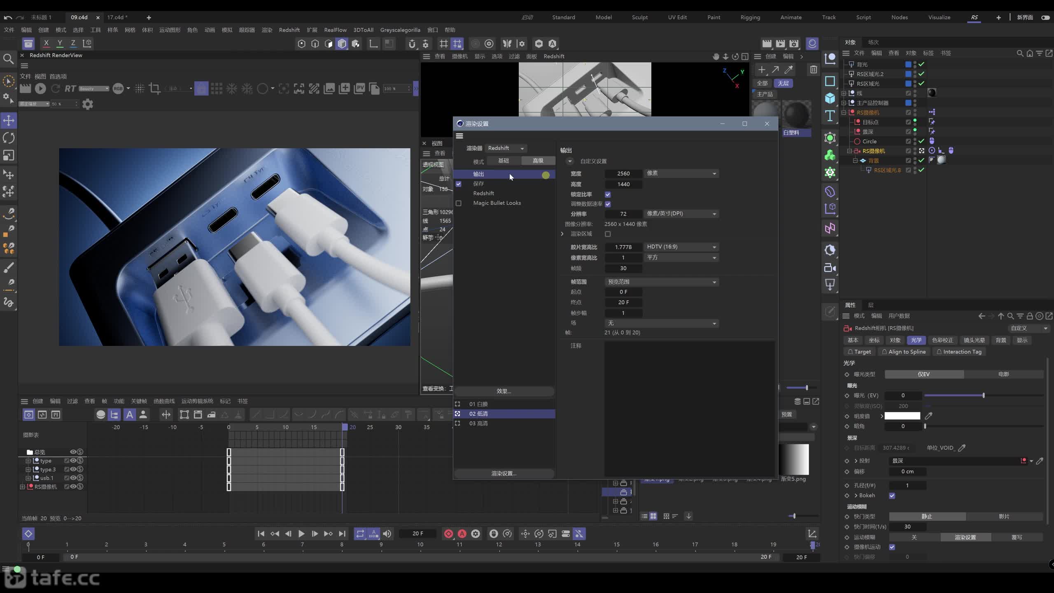
Task: Switch to the Animate layout tab
Action: click(x=791, y=17)
